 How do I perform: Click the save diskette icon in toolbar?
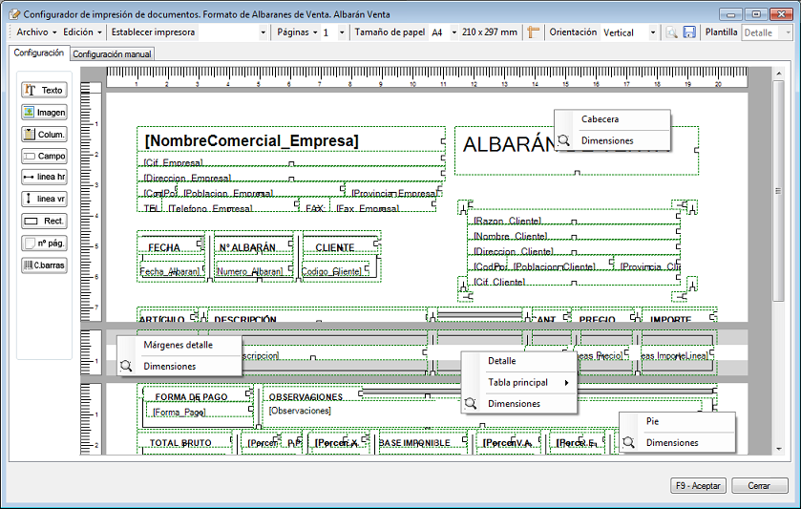688,32
